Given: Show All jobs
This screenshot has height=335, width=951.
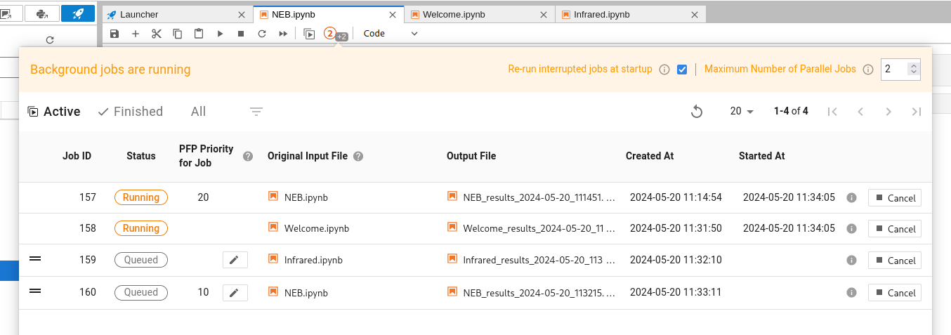Looking at the screenshot, I should (198, 112).
